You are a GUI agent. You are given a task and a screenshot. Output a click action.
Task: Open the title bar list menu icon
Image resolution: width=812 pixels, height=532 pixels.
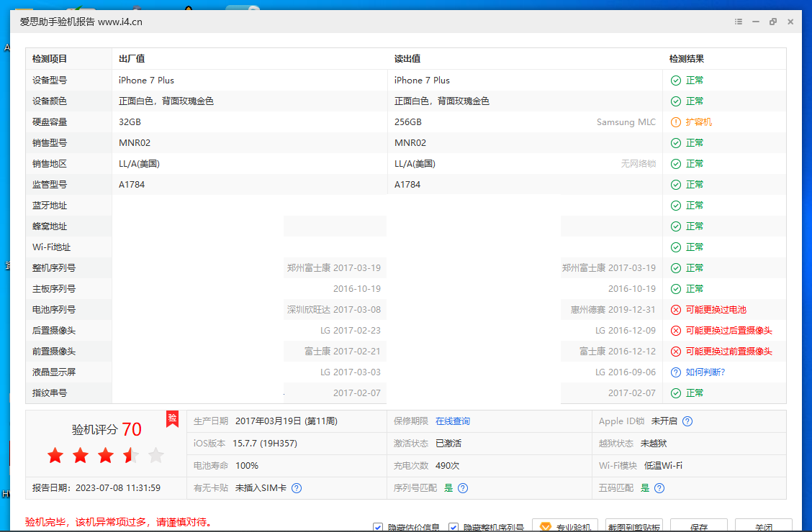click(x=739, y=22)
